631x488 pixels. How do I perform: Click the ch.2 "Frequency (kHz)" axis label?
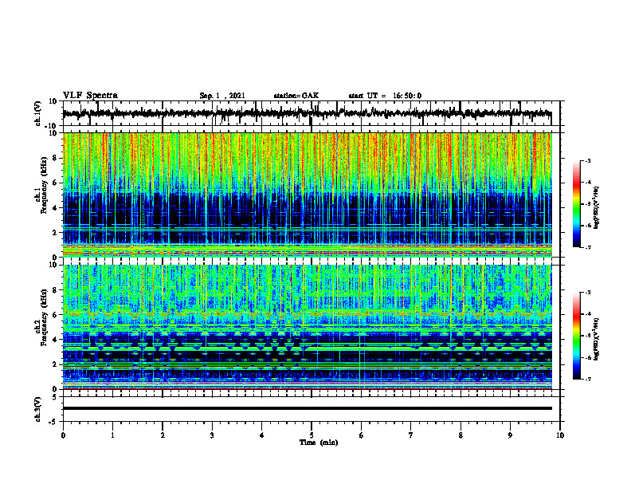tap(44, 318)
